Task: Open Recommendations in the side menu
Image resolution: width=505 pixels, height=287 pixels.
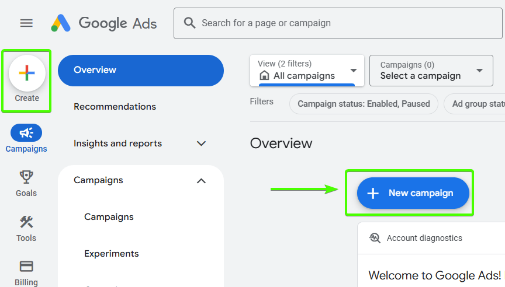Action: click(115, 107)
